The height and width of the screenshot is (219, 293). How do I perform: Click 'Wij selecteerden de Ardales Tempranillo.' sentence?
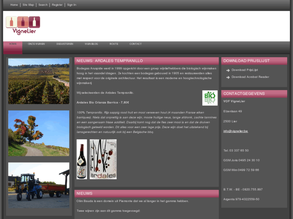(x=105, y=93)
